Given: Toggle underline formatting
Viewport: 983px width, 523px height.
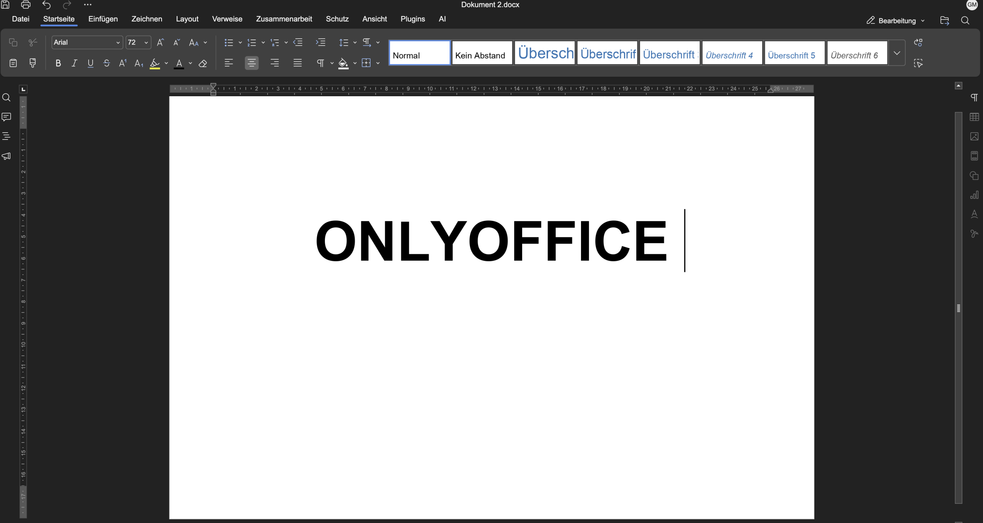Looking at the screenshot, I should click(91, 63).
